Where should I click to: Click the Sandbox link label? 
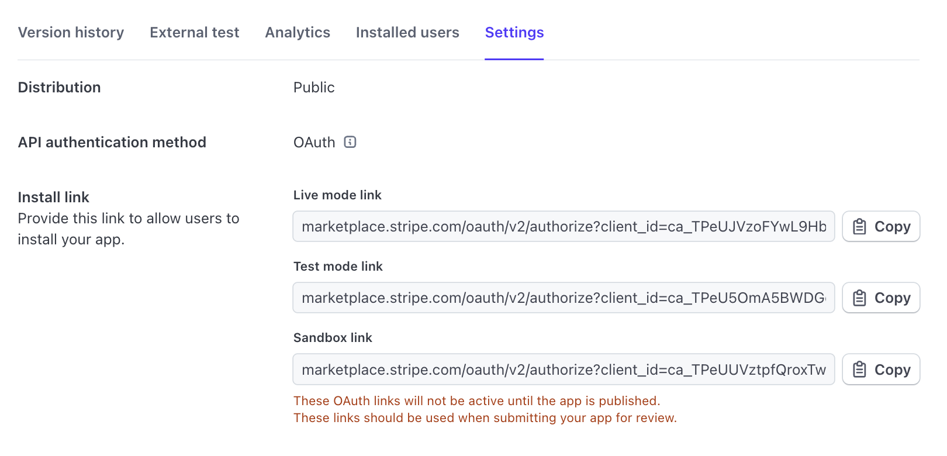[333, 338]
